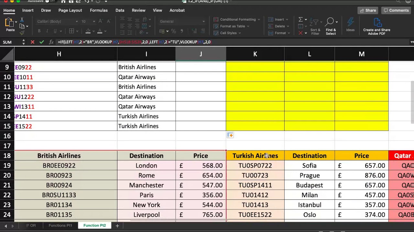Open the Formulas ribbon tab
The width and height of the screenshot is (414, 232).
99,10
